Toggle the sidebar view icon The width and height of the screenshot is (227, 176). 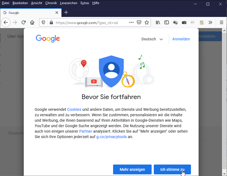click(x=166, y=23)
